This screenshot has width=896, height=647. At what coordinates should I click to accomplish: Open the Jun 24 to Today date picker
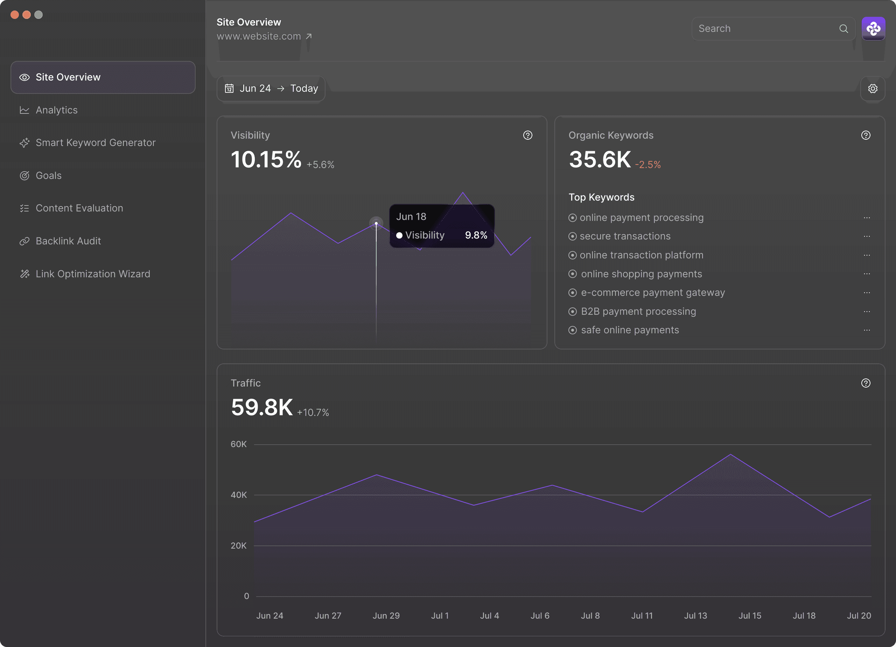(x=271, y=89)
